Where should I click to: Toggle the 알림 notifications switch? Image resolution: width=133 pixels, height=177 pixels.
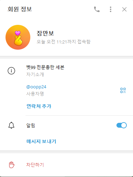122,125
